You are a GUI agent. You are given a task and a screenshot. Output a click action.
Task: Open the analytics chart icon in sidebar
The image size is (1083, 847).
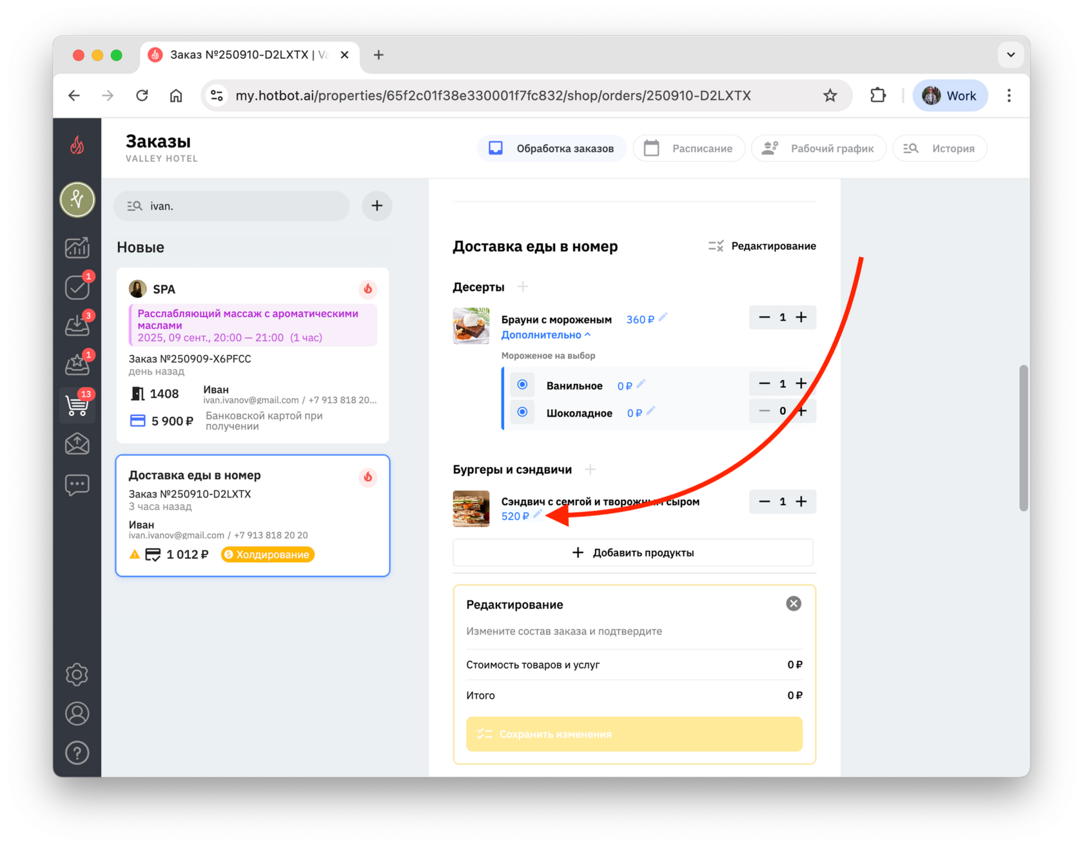coord(77,247)
